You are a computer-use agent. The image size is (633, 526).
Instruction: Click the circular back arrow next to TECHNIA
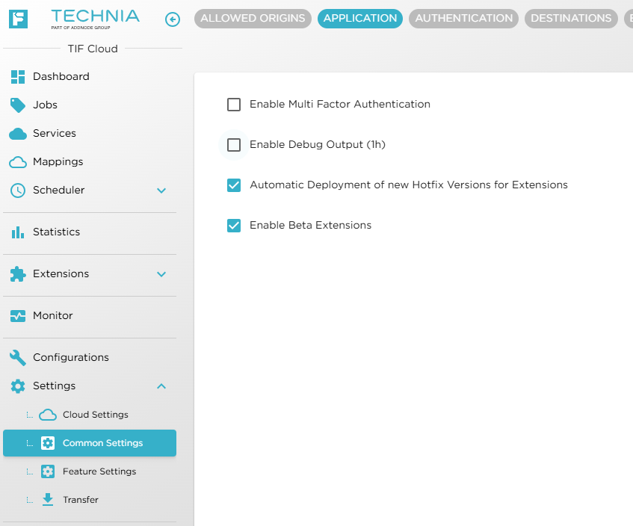173,19
